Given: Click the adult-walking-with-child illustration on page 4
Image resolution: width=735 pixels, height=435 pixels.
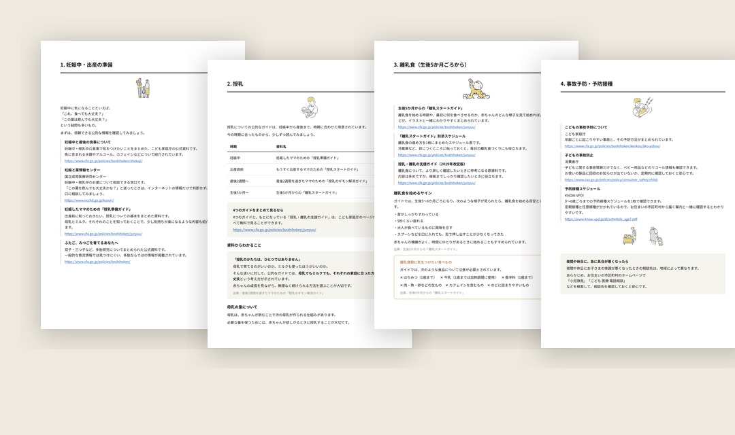Looking at the screenshot, I should click(x=656, y=237).
